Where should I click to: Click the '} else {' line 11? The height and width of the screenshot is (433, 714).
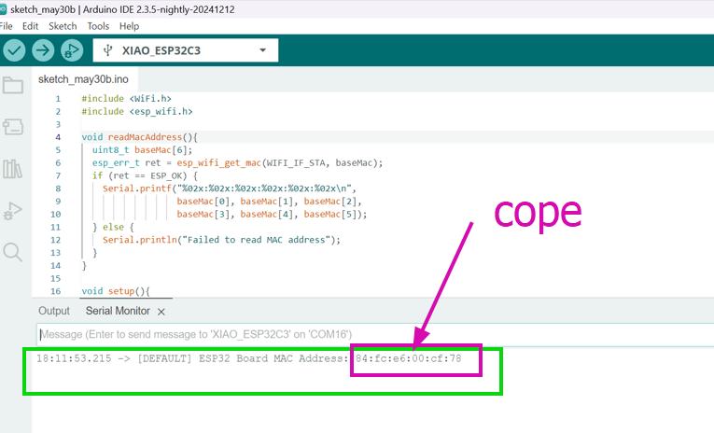pyautogui.click(x=113, y=227)
